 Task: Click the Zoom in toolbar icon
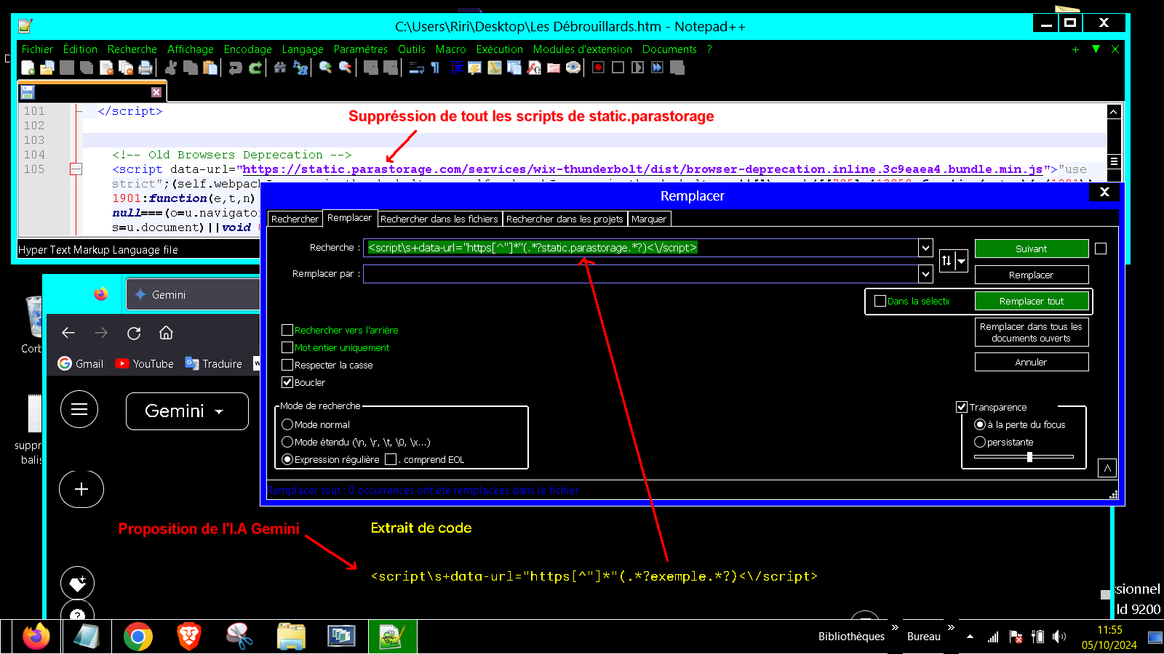pyautogui.click(x=325, y=68)
